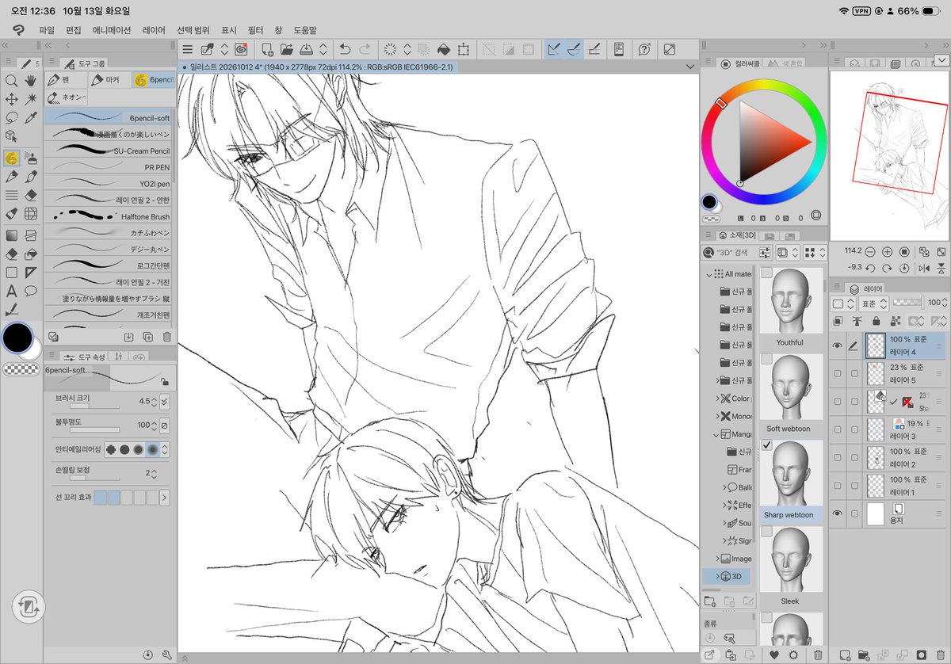Check the Youthful head model checkbox
The image size is (951, 664).
(x=766, y=273)
